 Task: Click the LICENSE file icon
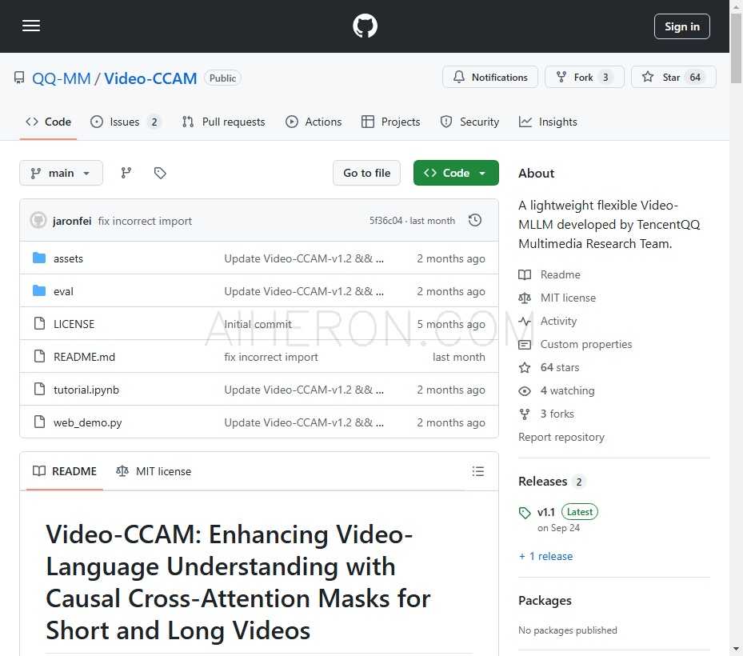click(x=40, y=323)
